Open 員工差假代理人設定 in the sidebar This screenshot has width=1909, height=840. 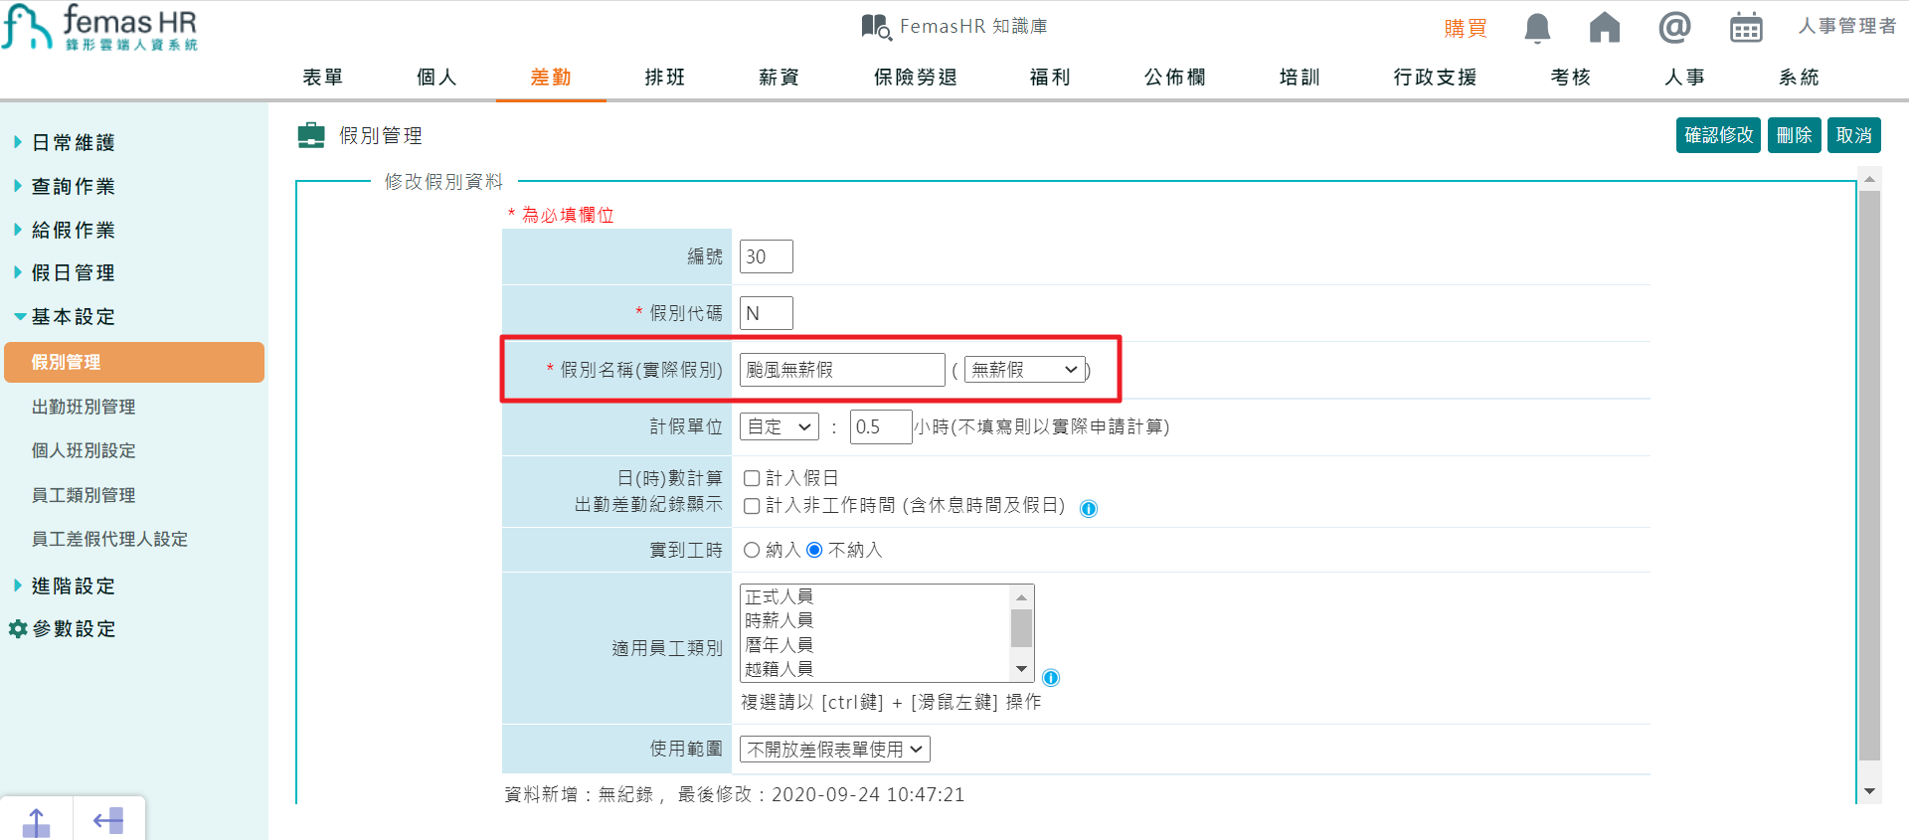[x=109, y=539]
